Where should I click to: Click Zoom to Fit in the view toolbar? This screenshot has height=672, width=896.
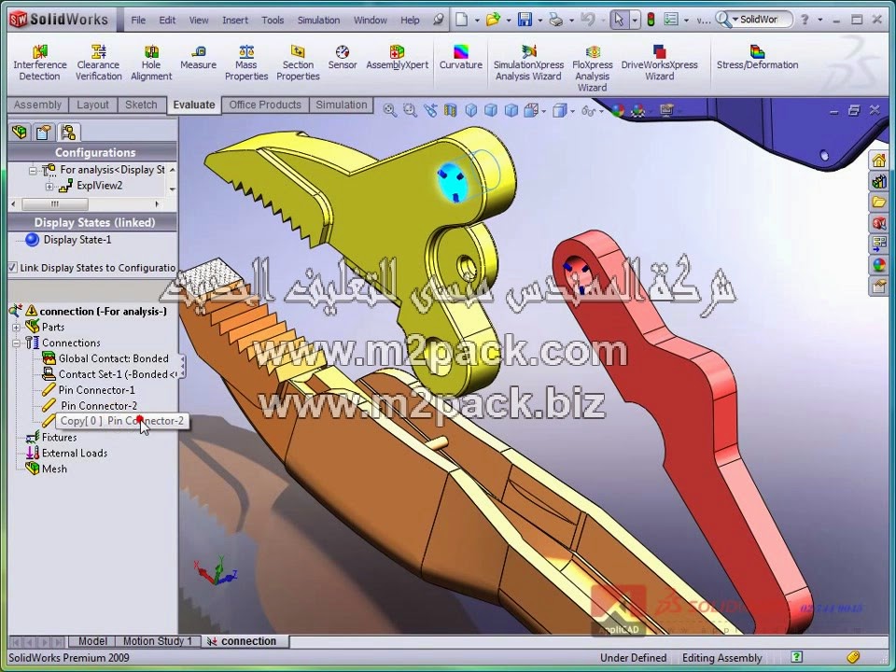[390, 110]
